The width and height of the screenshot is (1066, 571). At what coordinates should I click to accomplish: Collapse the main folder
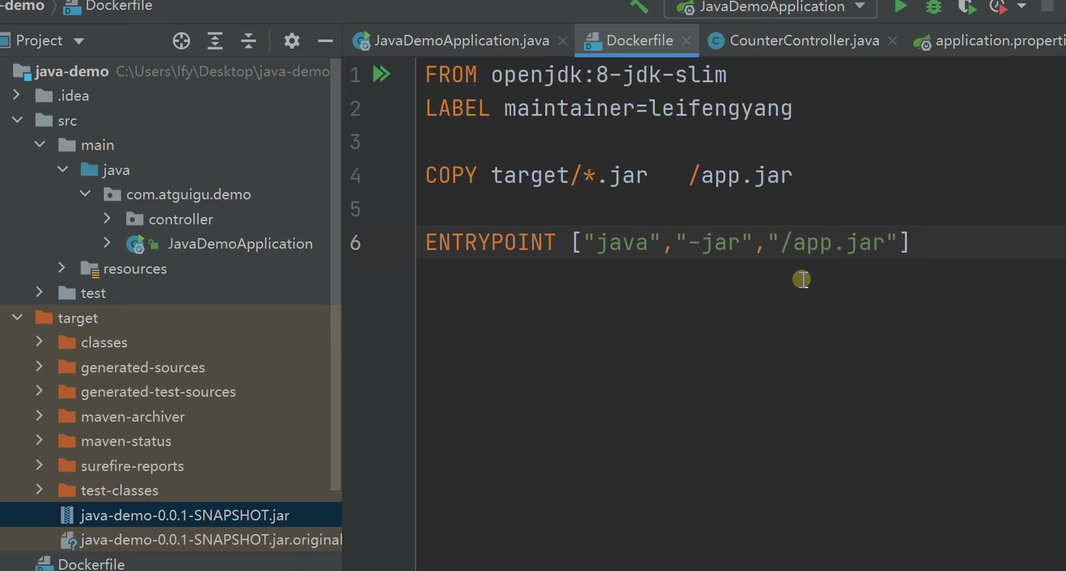39,144
